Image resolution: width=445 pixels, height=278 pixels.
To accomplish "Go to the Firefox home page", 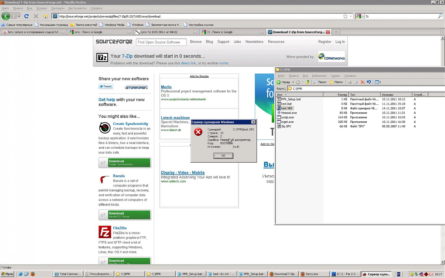I will coord(45,16).
